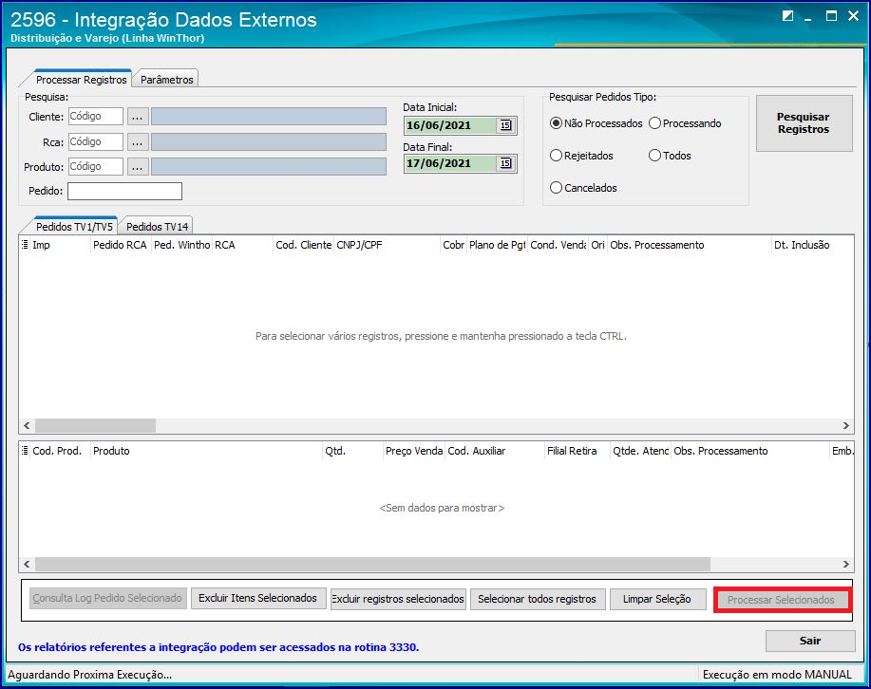Click the products grid scroll right arrow

[x=846, y=564]
